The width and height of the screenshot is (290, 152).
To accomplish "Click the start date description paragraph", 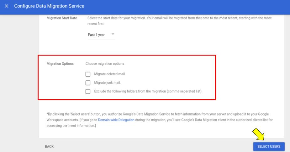I will point(179,21).
